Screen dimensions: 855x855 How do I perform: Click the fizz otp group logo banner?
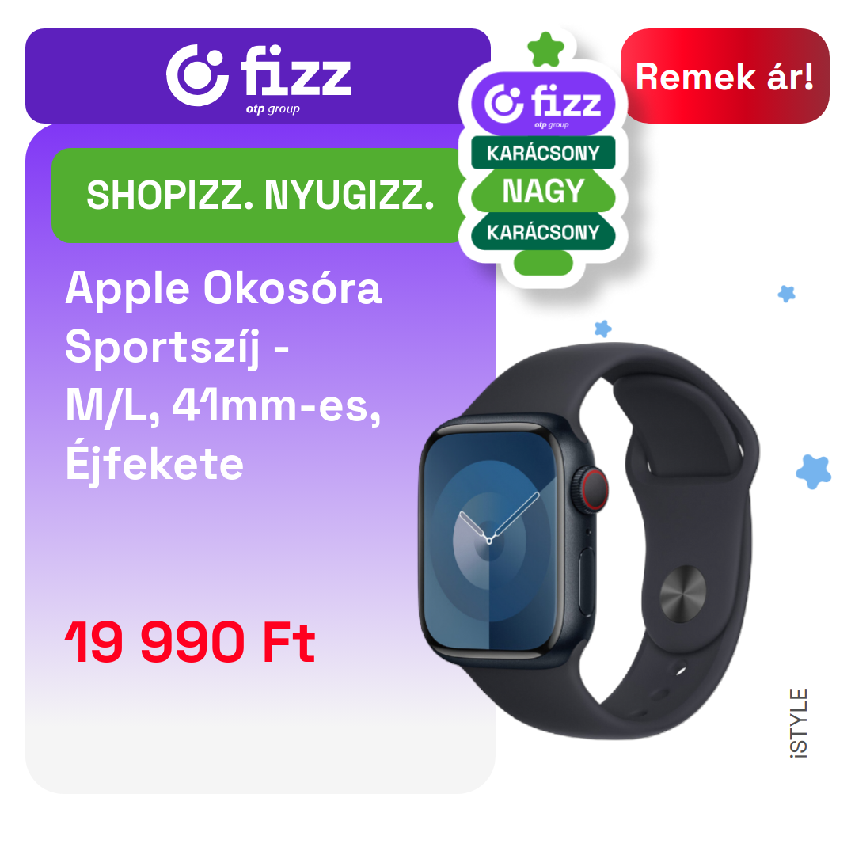pyautogui.click(x=258, y=76)
